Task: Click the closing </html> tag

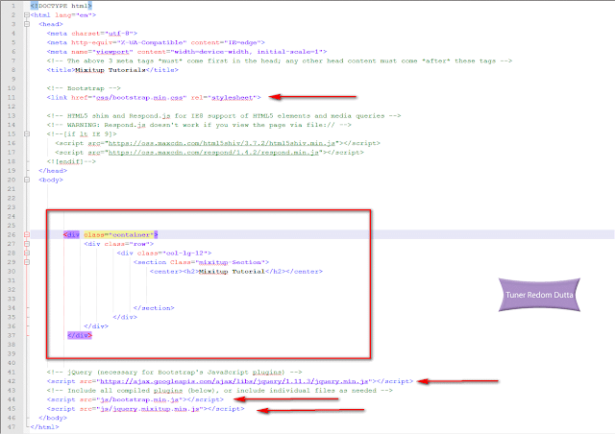Action: click(45, 426)
